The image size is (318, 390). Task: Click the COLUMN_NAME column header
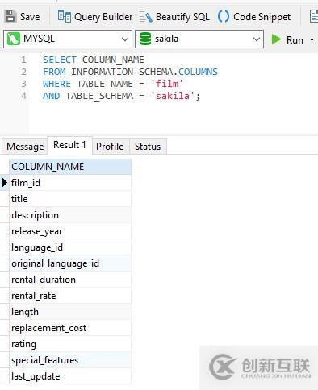70,167
